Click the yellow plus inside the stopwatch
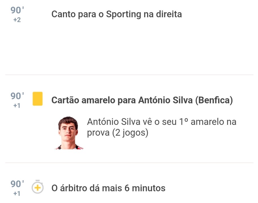The image size is (258, 203). (x=37, y=188)
